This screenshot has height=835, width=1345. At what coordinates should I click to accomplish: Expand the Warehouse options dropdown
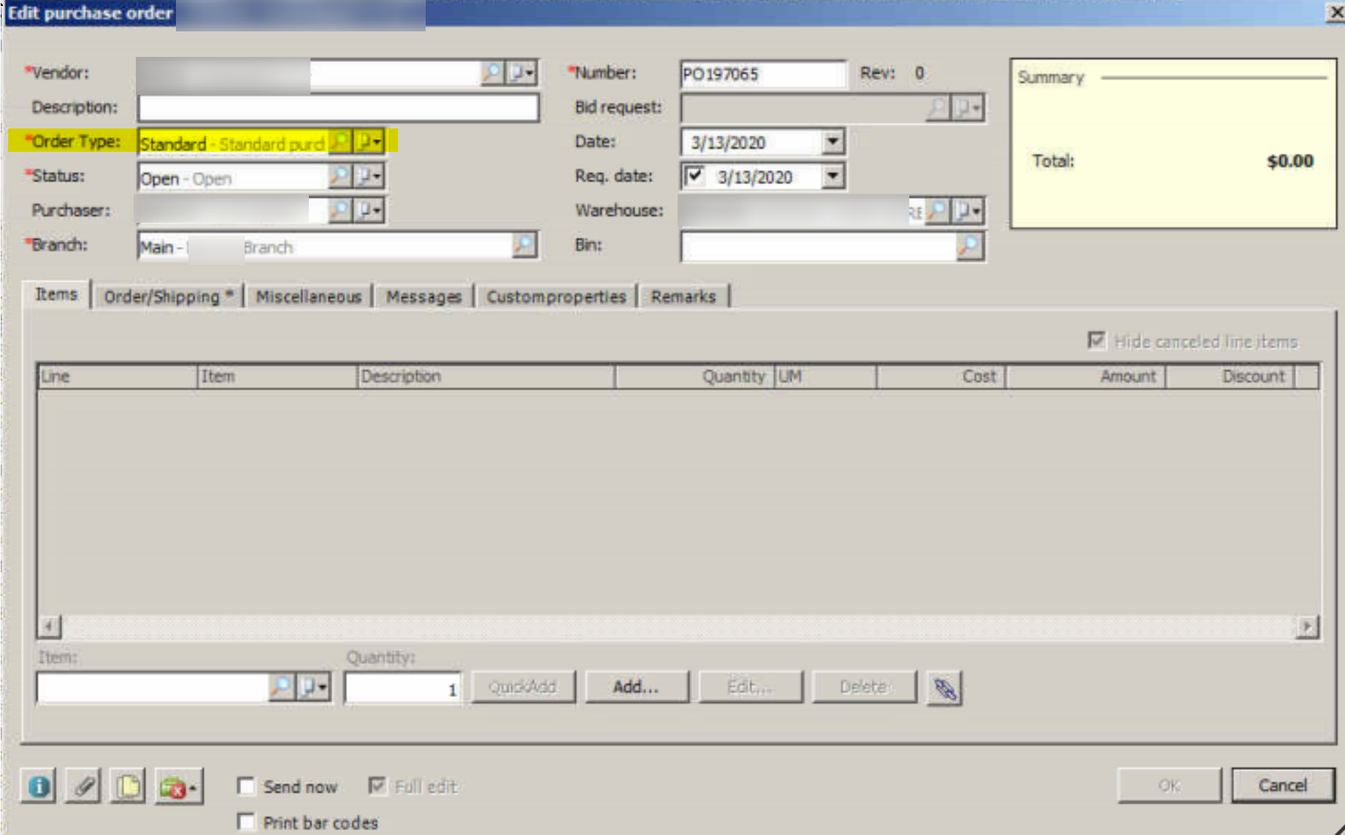[968, 211]
